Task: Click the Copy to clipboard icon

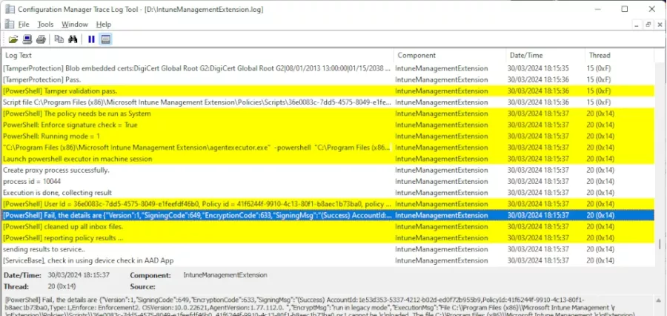Action: click(59, 39)
